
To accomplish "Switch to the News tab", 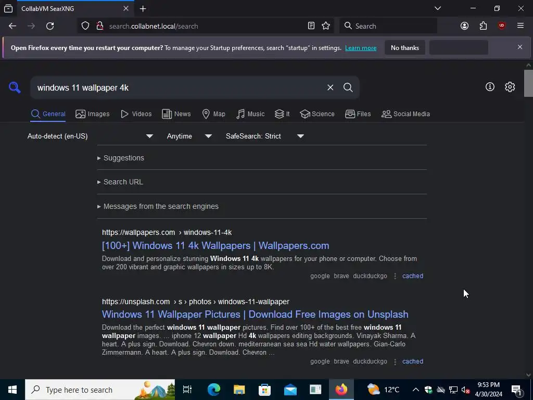I will pyautogui.click(x=176, y=114).
